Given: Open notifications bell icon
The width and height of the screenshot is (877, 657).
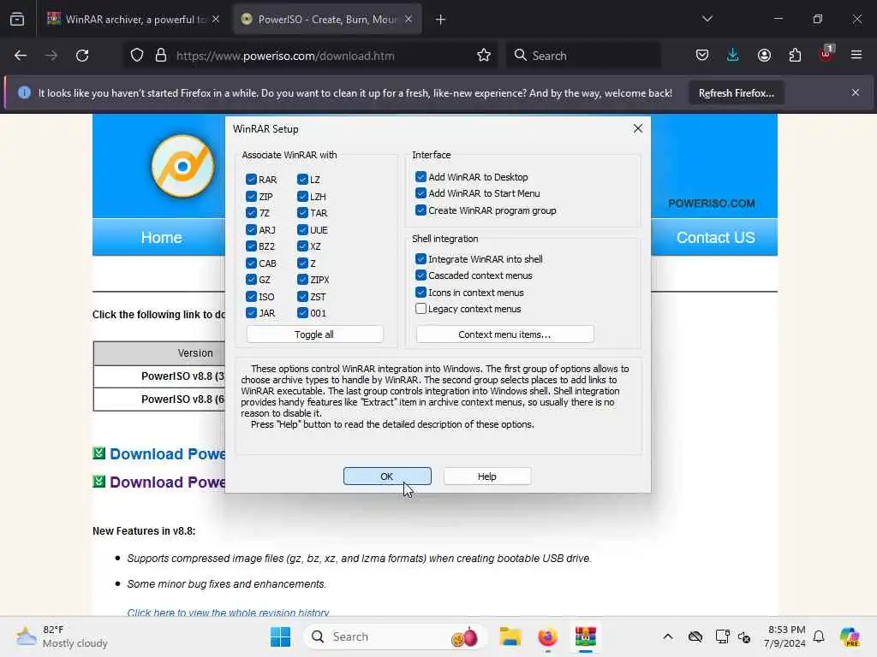Looking at the screenshot, I should (819, 636).
